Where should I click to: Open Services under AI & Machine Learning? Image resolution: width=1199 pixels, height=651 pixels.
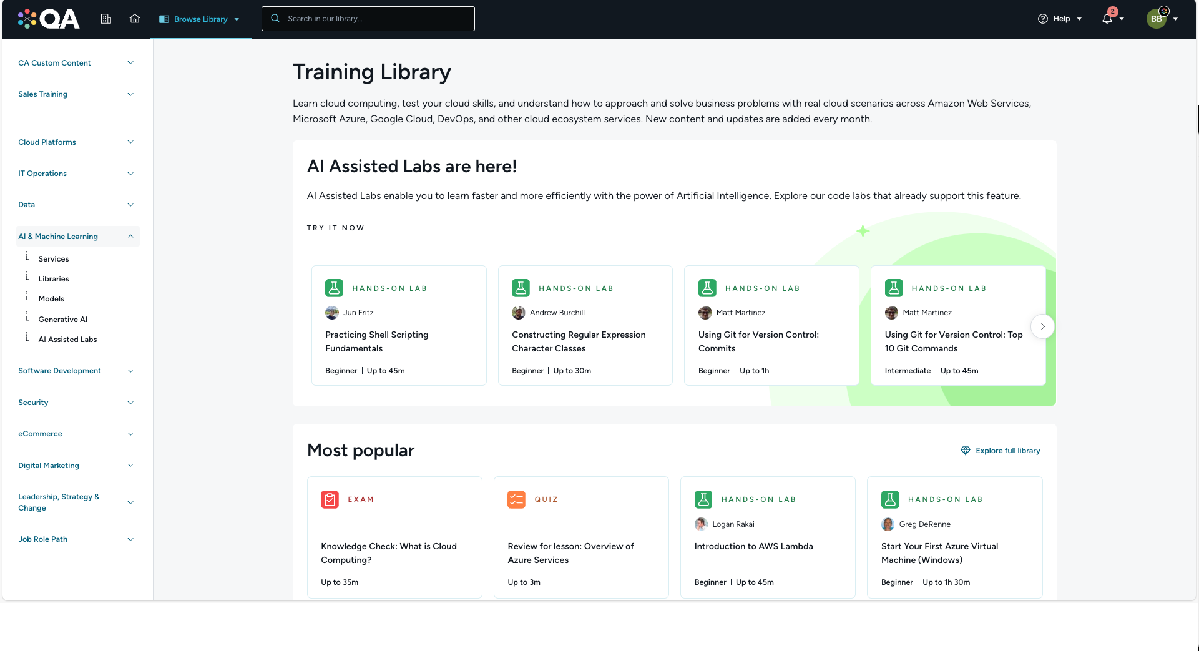click(54, 259)
